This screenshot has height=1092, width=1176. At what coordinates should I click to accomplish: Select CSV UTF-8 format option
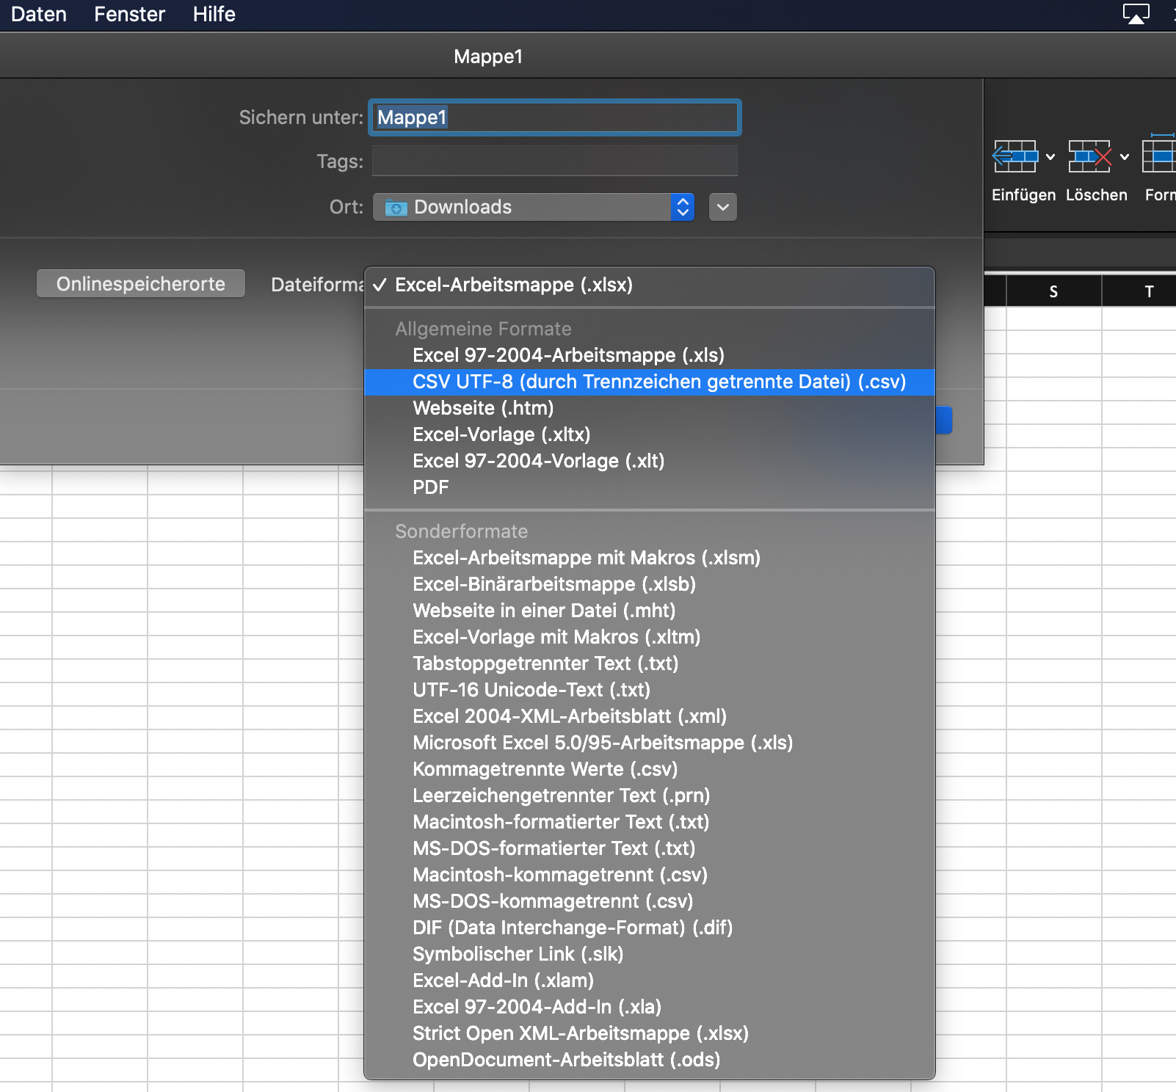click(658, 382)
